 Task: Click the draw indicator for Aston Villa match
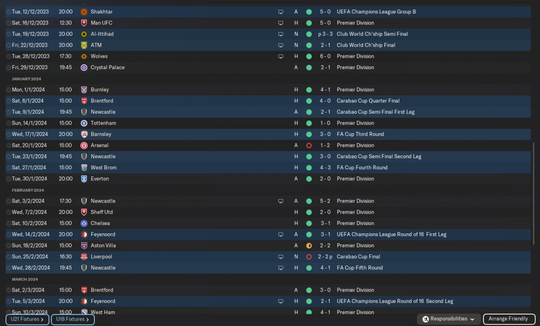coord(309,246)
